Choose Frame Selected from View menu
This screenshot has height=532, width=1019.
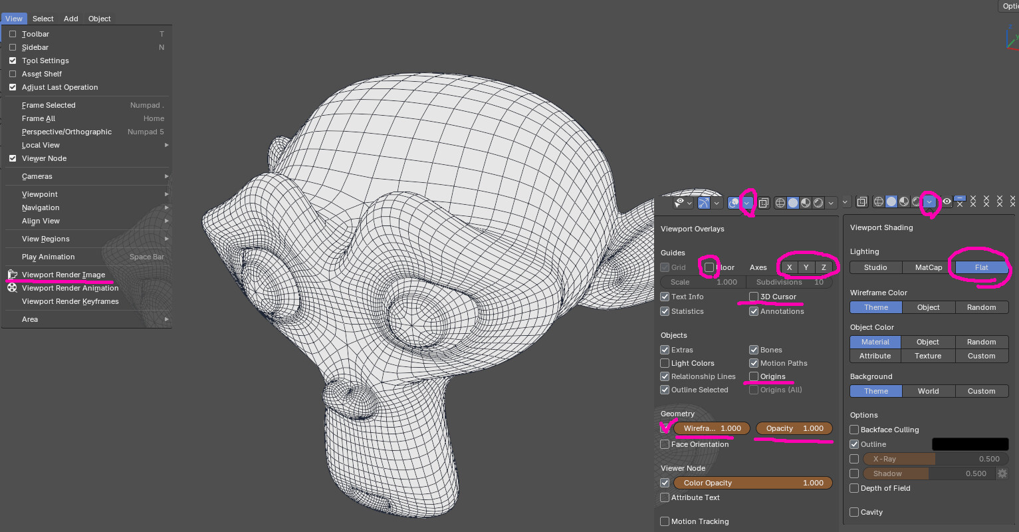[86, 105]
